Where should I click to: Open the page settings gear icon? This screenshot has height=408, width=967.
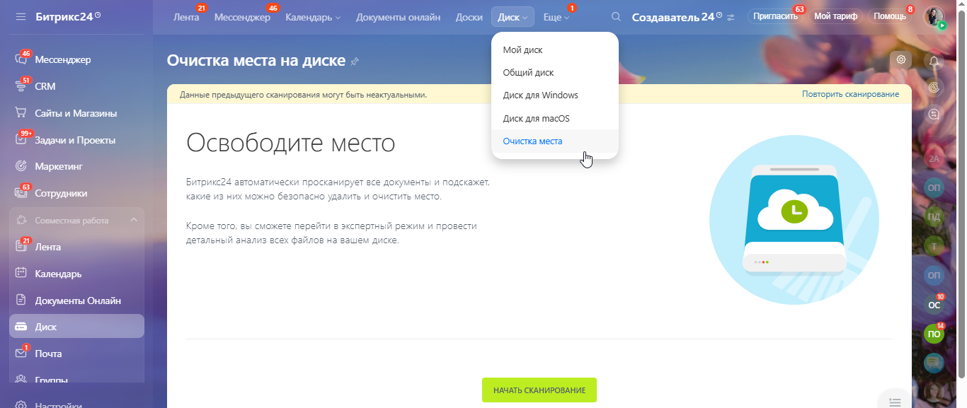[x=901, y=60]
